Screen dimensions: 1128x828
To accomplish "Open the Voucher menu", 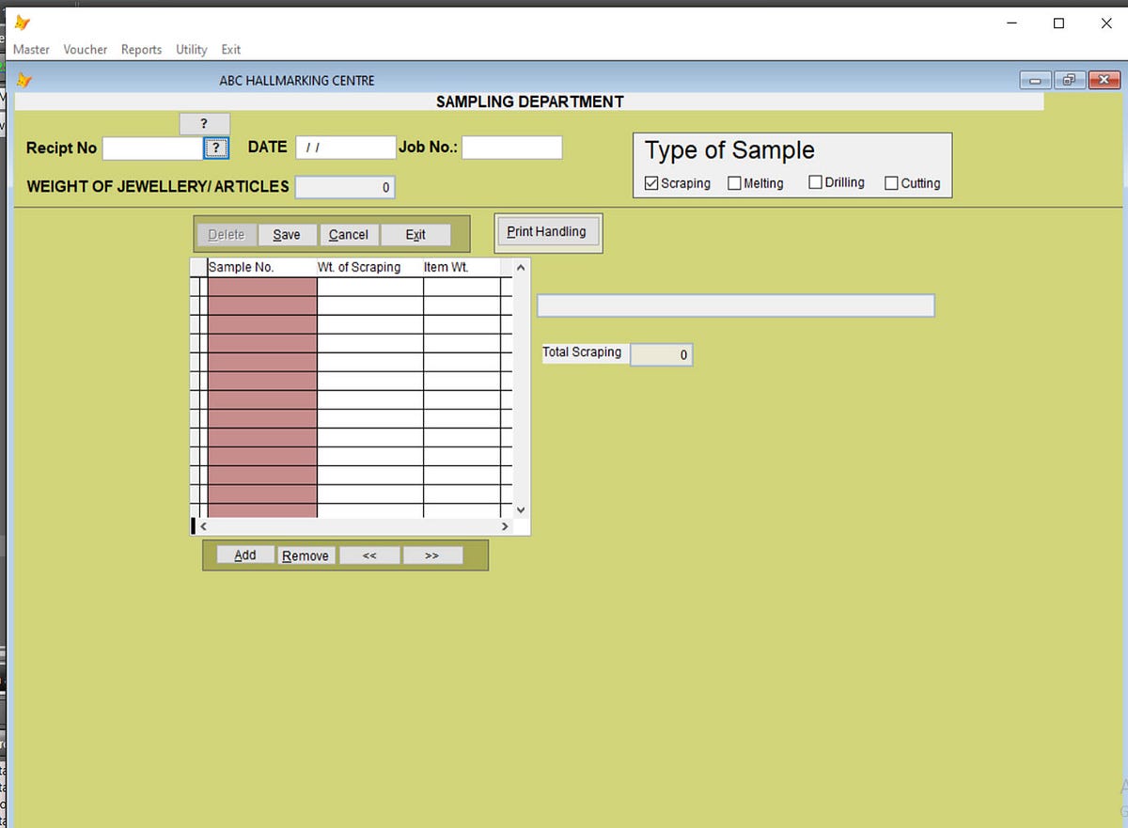I will pyautogui.click(x=86, y=49).
